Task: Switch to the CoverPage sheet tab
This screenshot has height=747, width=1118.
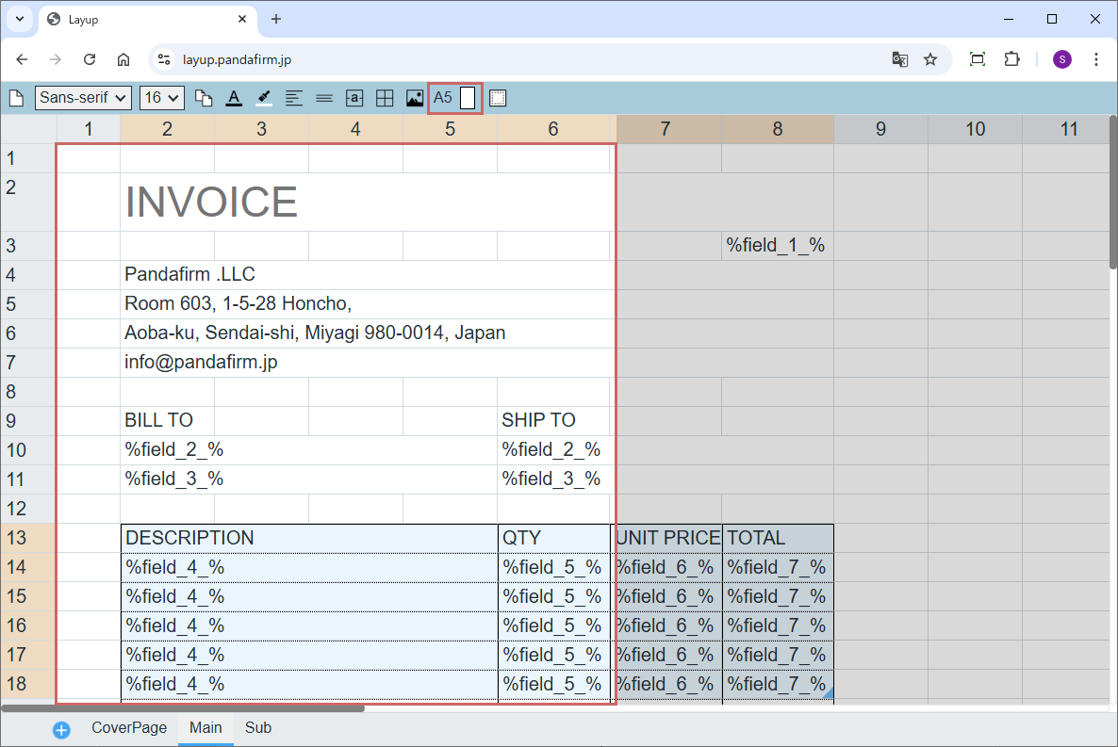Action: pyautogui.click(x=129, y=728)
